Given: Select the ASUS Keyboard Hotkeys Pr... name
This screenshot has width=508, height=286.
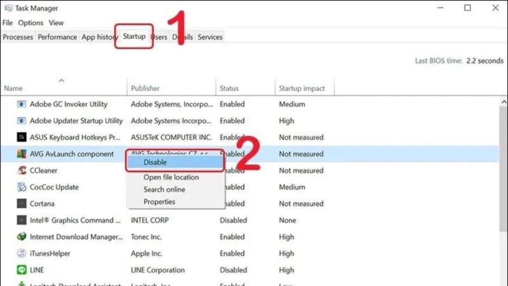Looking at the screenshot, I should click(75, 137).
